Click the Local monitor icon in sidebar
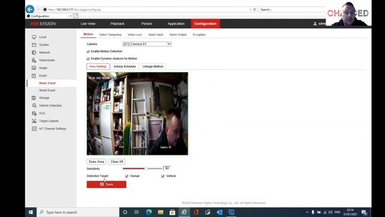385x217 pixels. 34,37
